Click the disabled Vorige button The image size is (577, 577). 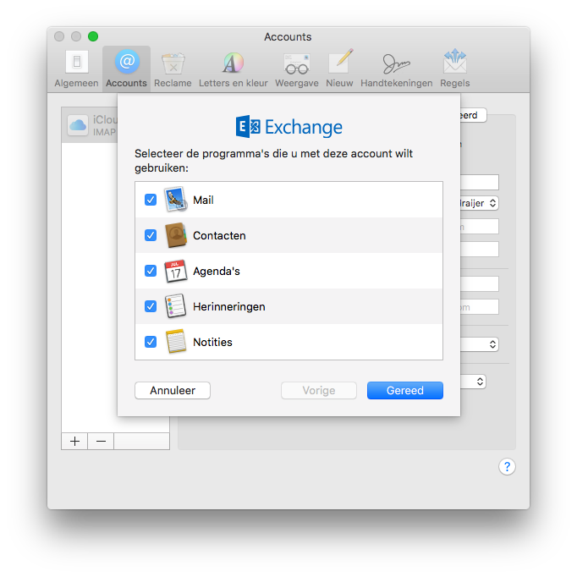(x=319, y=390)
